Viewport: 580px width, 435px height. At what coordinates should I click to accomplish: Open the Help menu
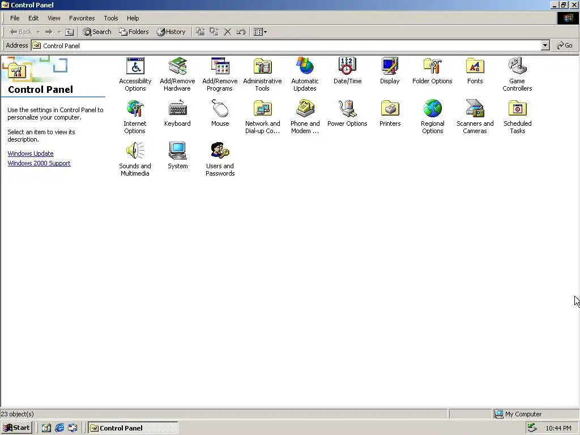pos(133,18)
